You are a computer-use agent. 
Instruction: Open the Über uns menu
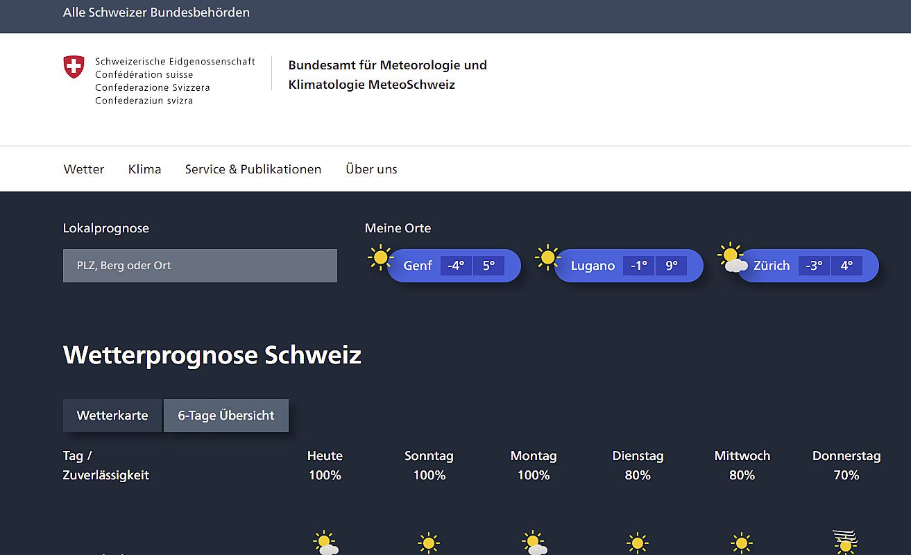point(371,169)
